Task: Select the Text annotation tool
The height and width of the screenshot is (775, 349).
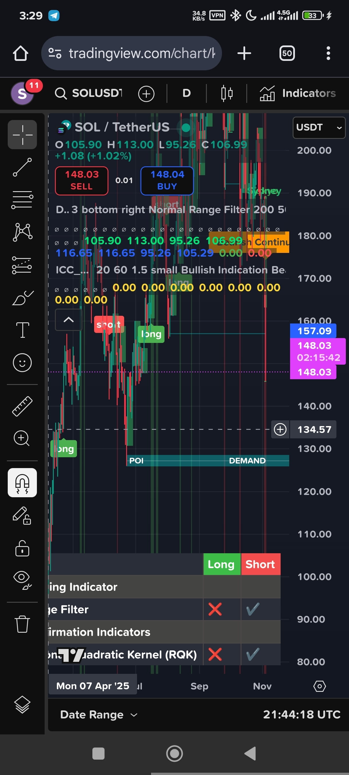Action: [x=22, y=330]
